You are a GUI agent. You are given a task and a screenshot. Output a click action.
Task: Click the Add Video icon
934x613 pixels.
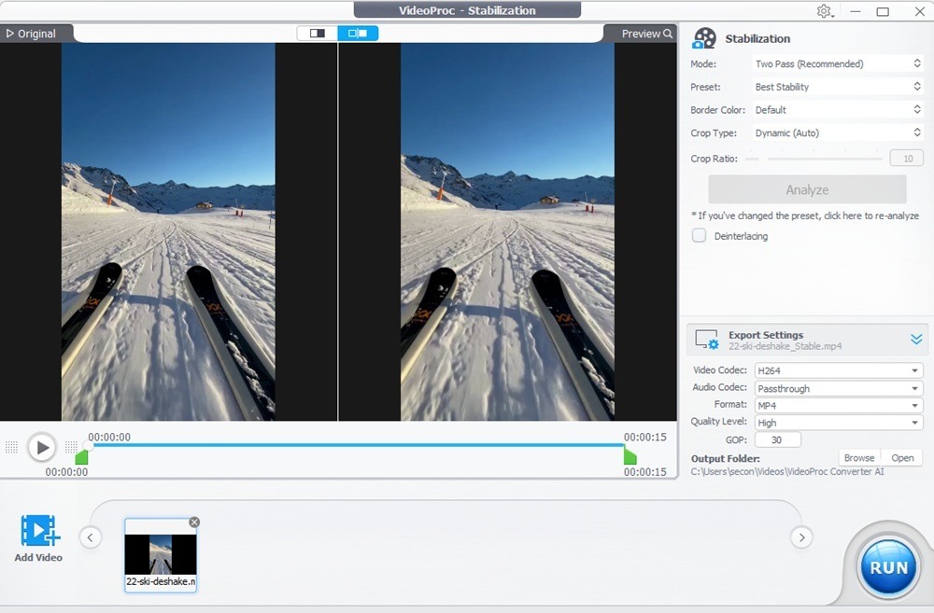click(x=37, y=532)
